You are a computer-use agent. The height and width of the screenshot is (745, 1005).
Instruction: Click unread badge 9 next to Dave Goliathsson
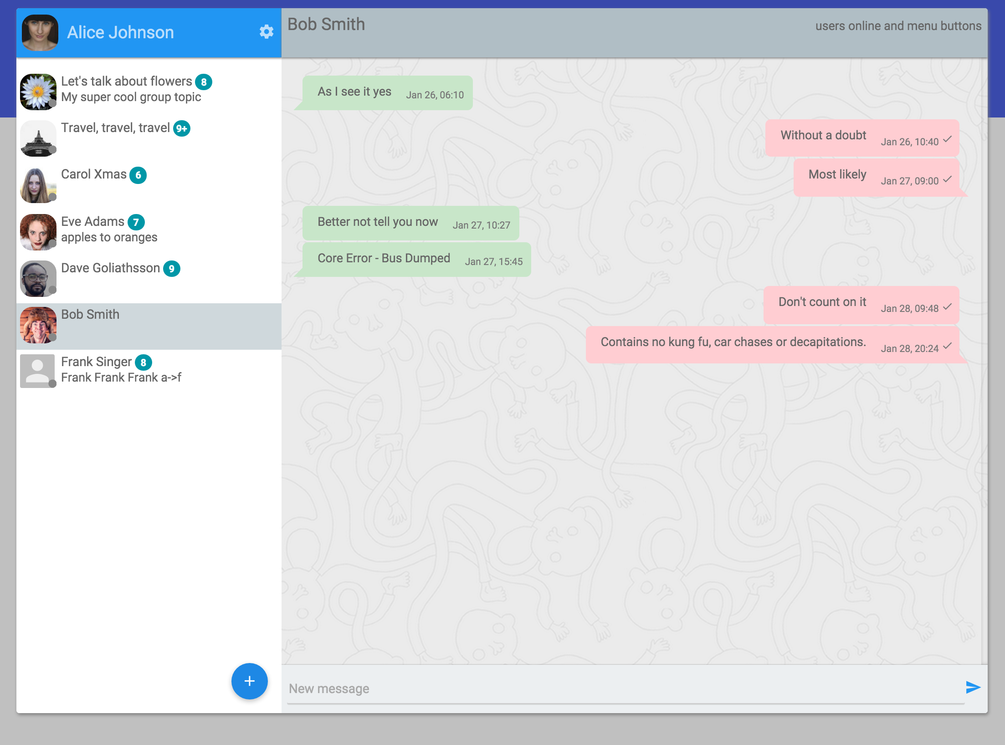point(171,269)
